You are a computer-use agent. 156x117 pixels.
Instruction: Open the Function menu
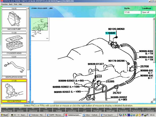5,4
